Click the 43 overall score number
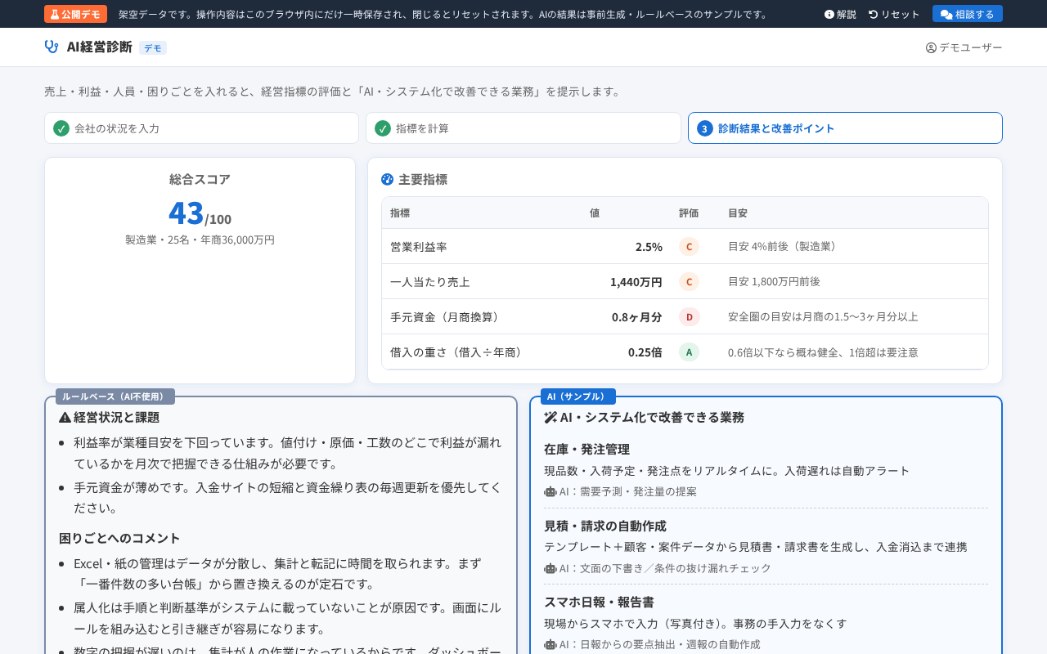Image resolution: width=1047 pixels, height=654 pixels. coord(186,213)
